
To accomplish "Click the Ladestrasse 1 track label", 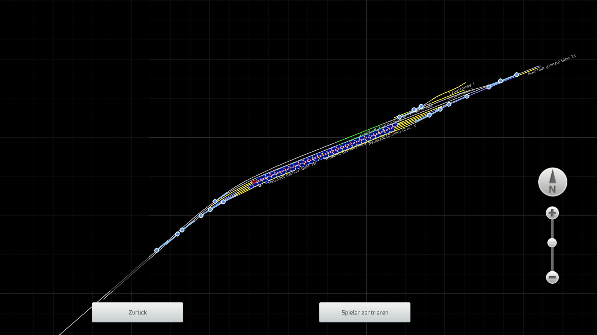I will (x=462, y=88).
